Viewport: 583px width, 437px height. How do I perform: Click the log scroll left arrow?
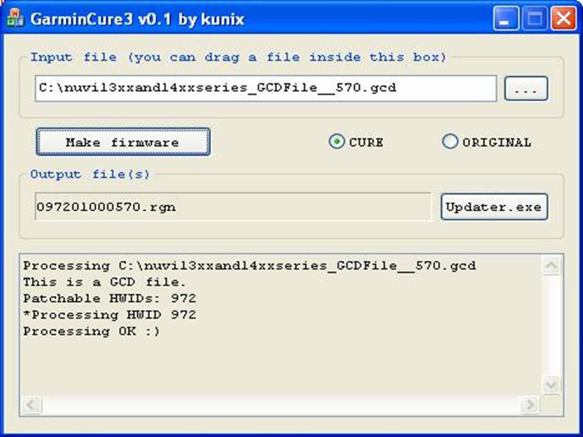coord(32,405)
